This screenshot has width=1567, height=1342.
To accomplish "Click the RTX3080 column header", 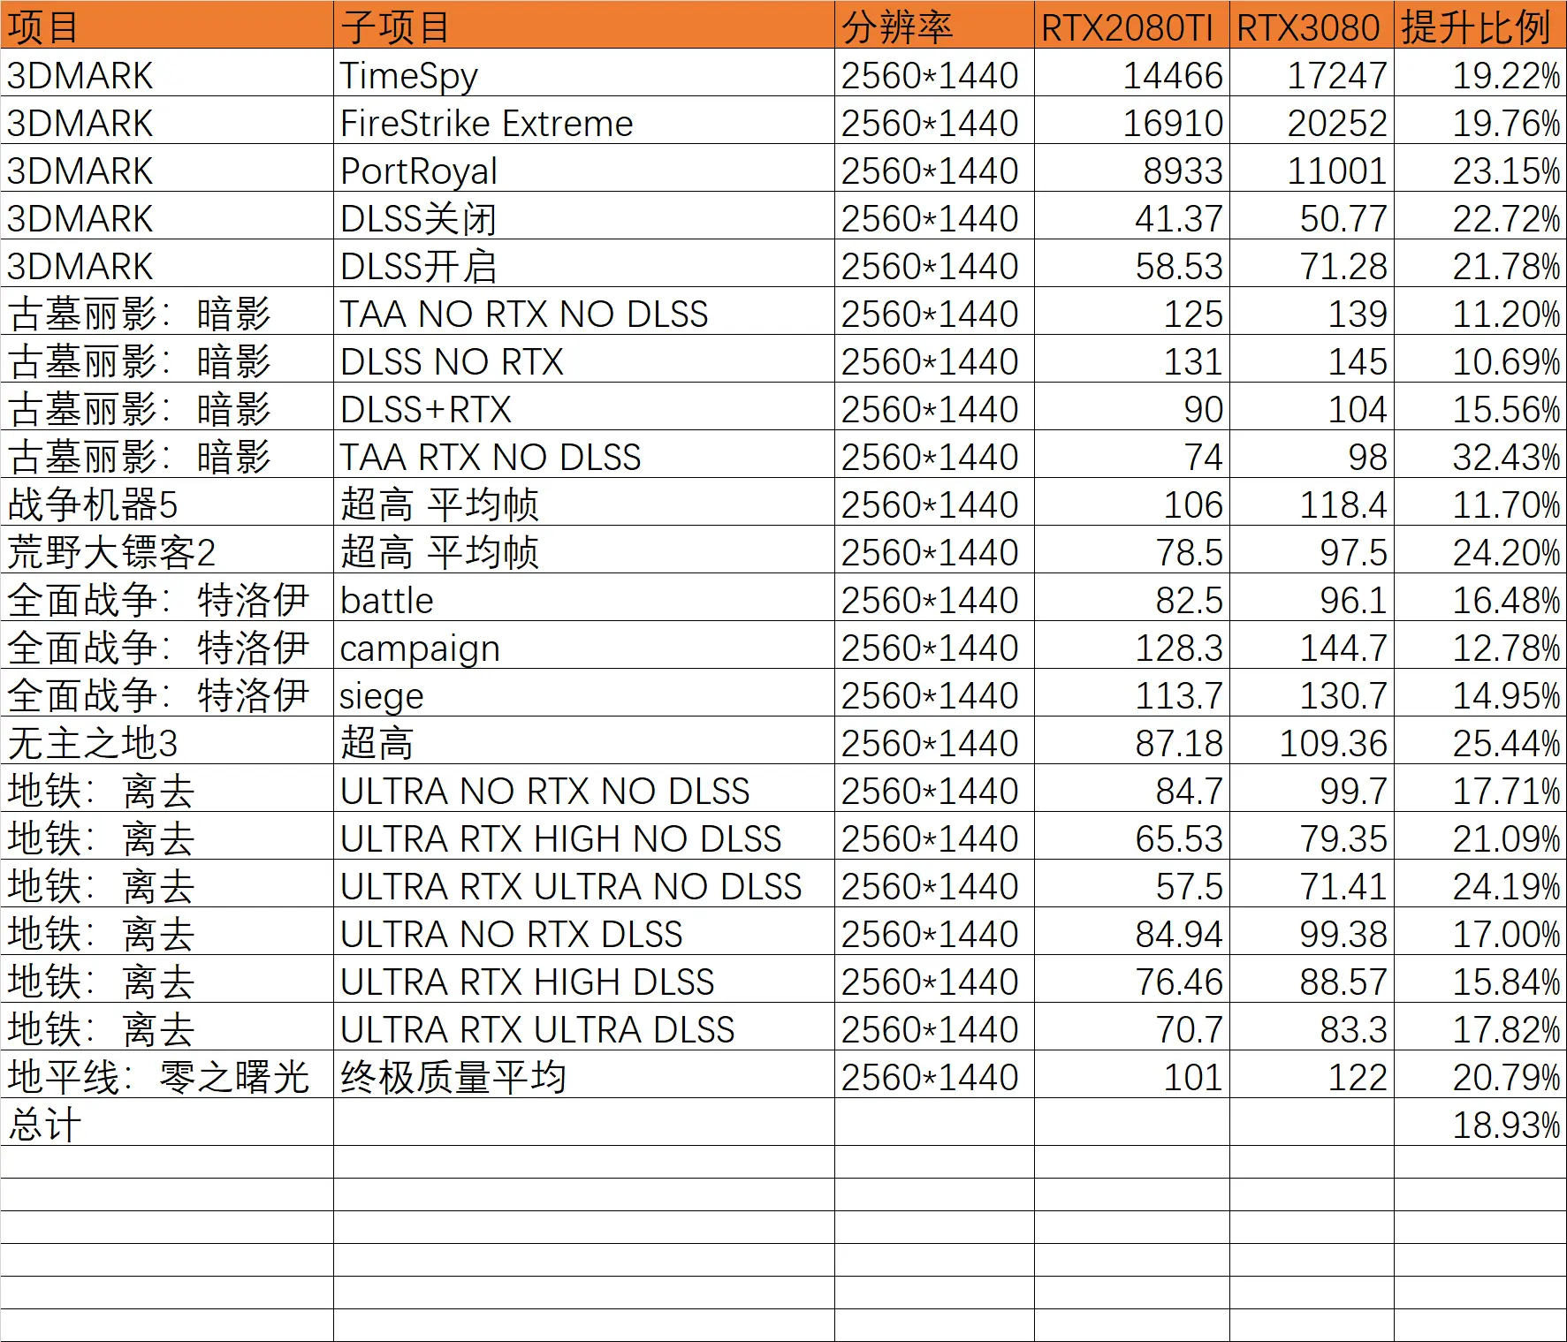I will click(1311, 27).
